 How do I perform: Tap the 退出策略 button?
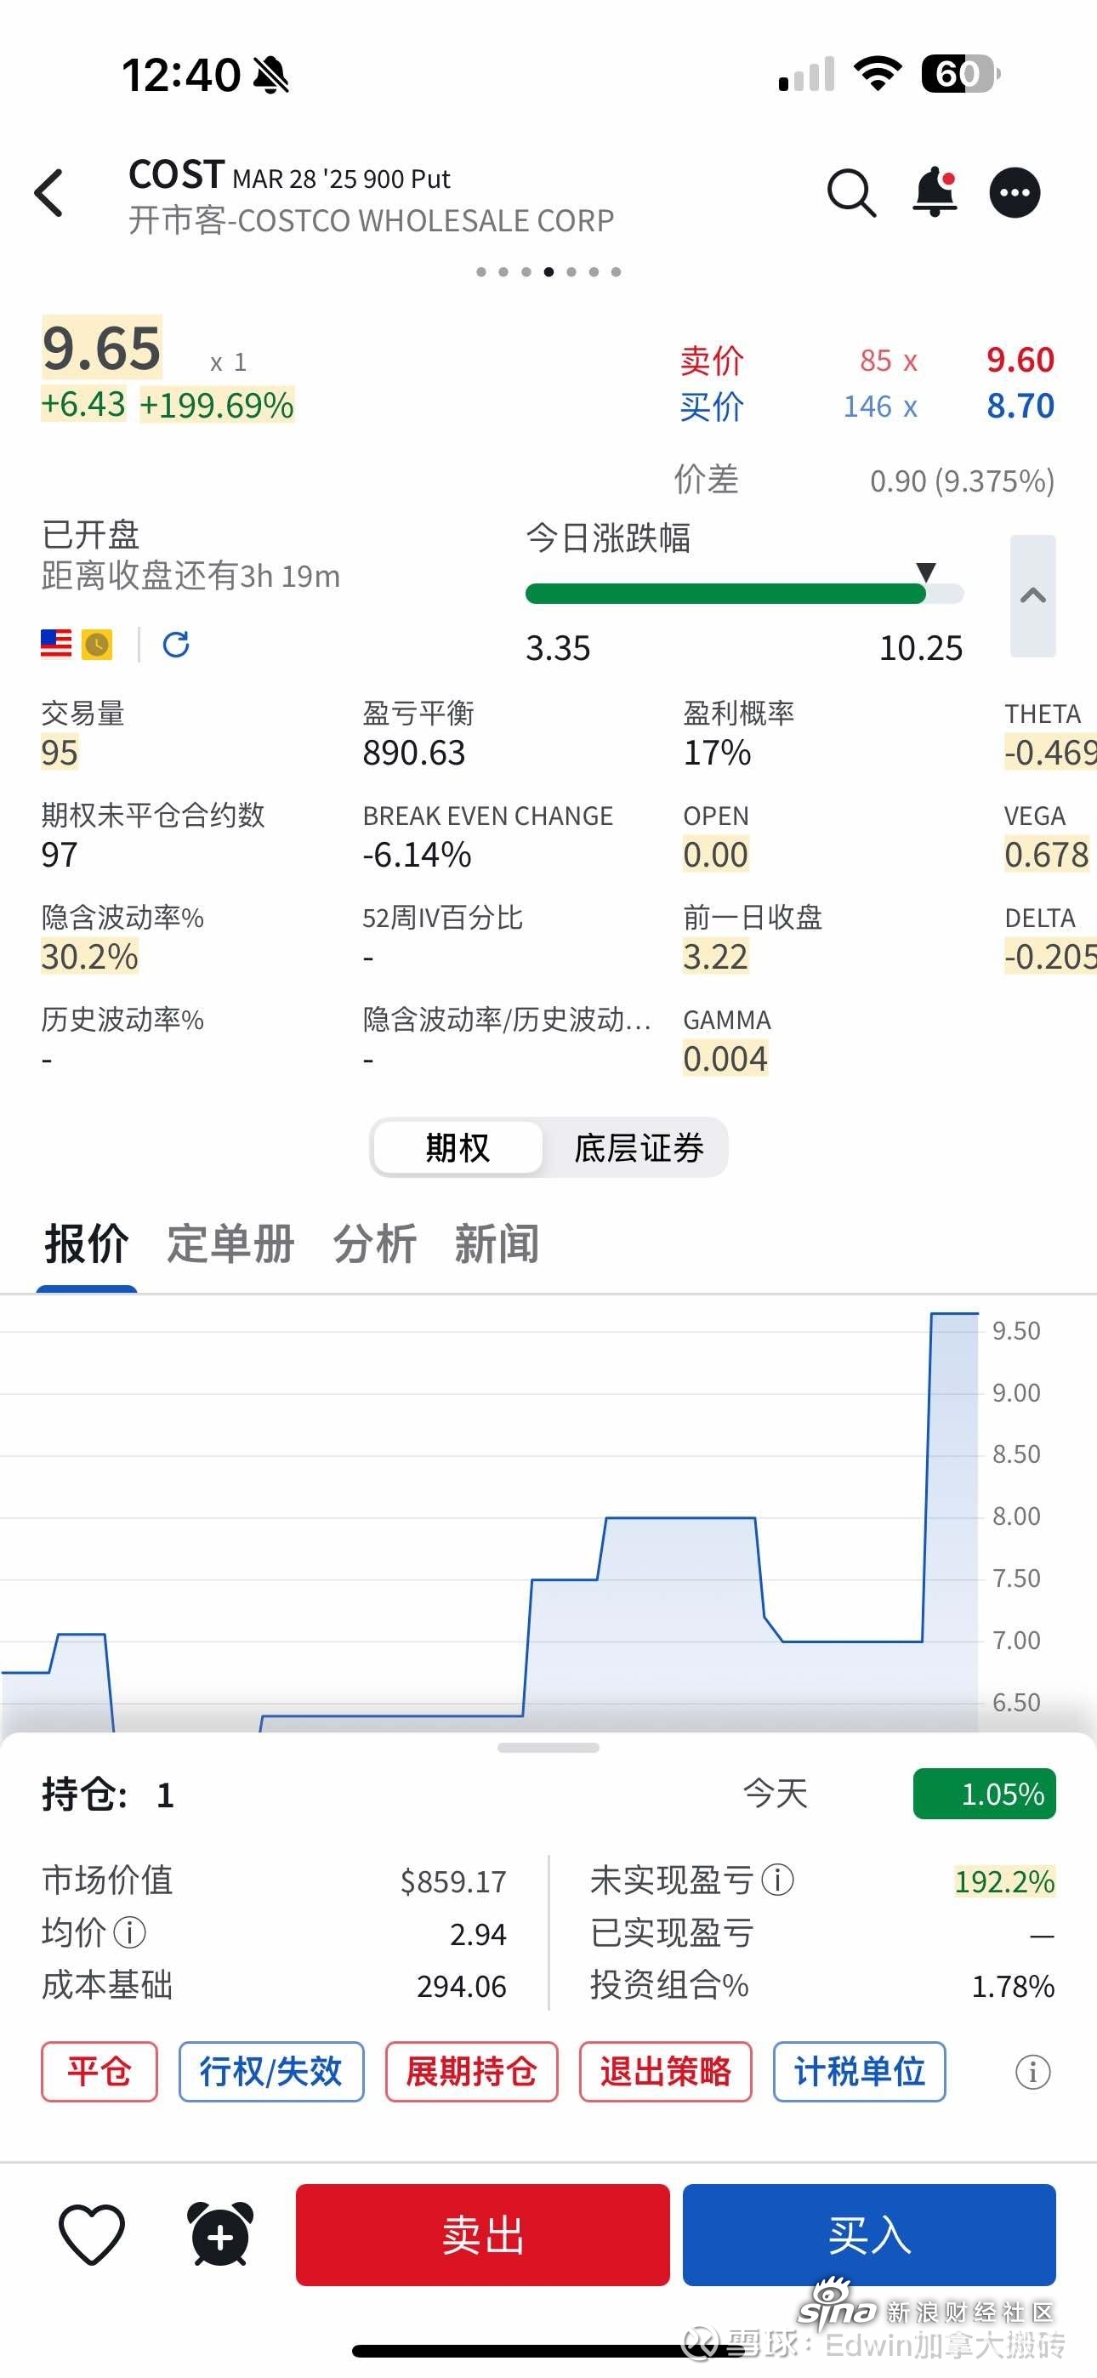click(665, 2072)
